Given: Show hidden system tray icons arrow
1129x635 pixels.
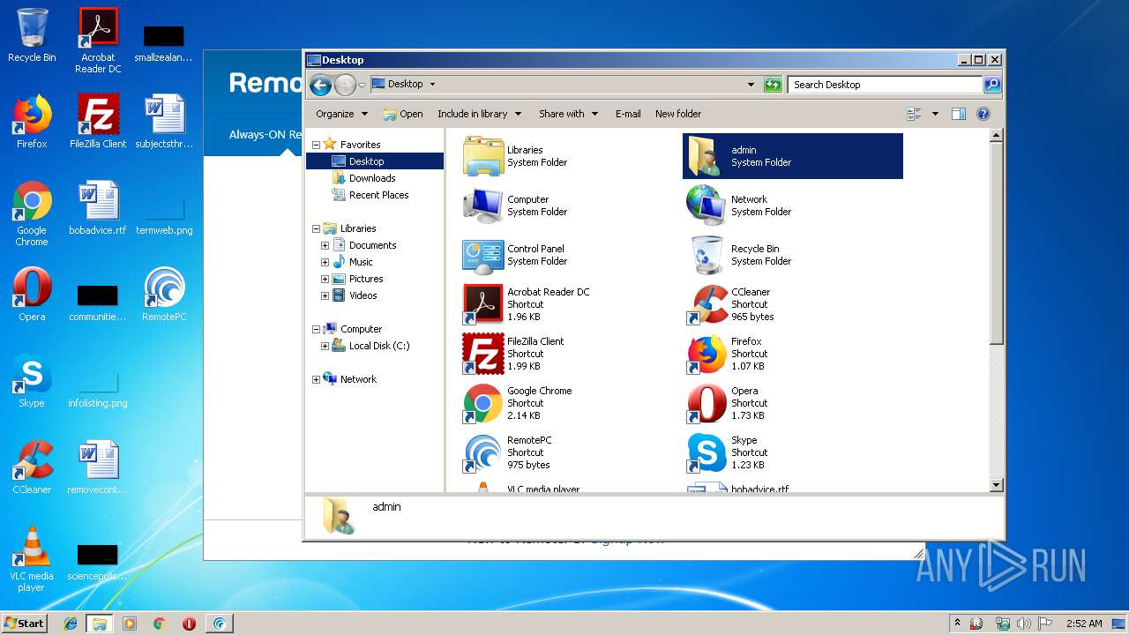Looking at the screenshot, I should coord(957,624).
